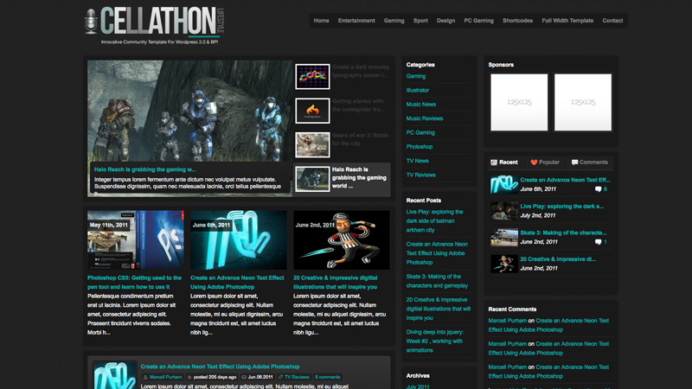Image resolution: width=692 pixels, height=389 pixels.
Task: Open the Home menu item
Action: click(321, 20)
